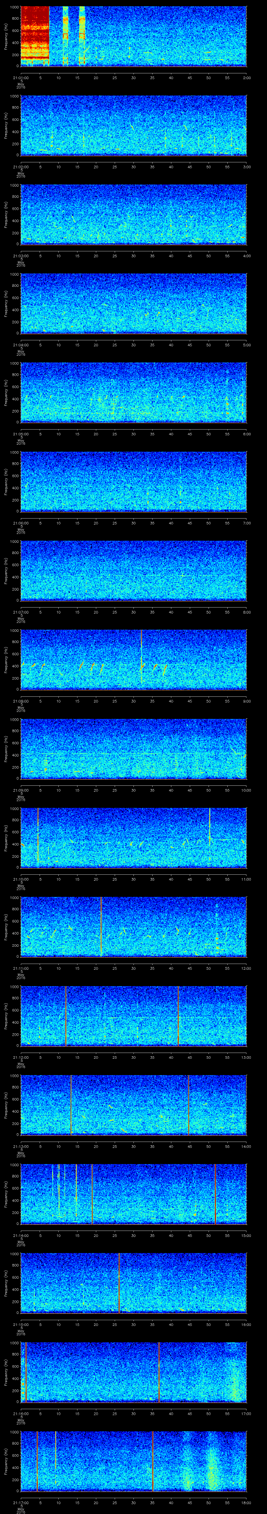
Task: Click the '12:00' end-of-axis label
Action: pos(246,968)
